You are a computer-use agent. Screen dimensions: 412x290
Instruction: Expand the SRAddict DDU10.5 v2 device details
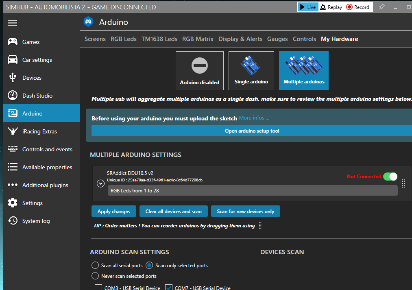click(100, 183)
